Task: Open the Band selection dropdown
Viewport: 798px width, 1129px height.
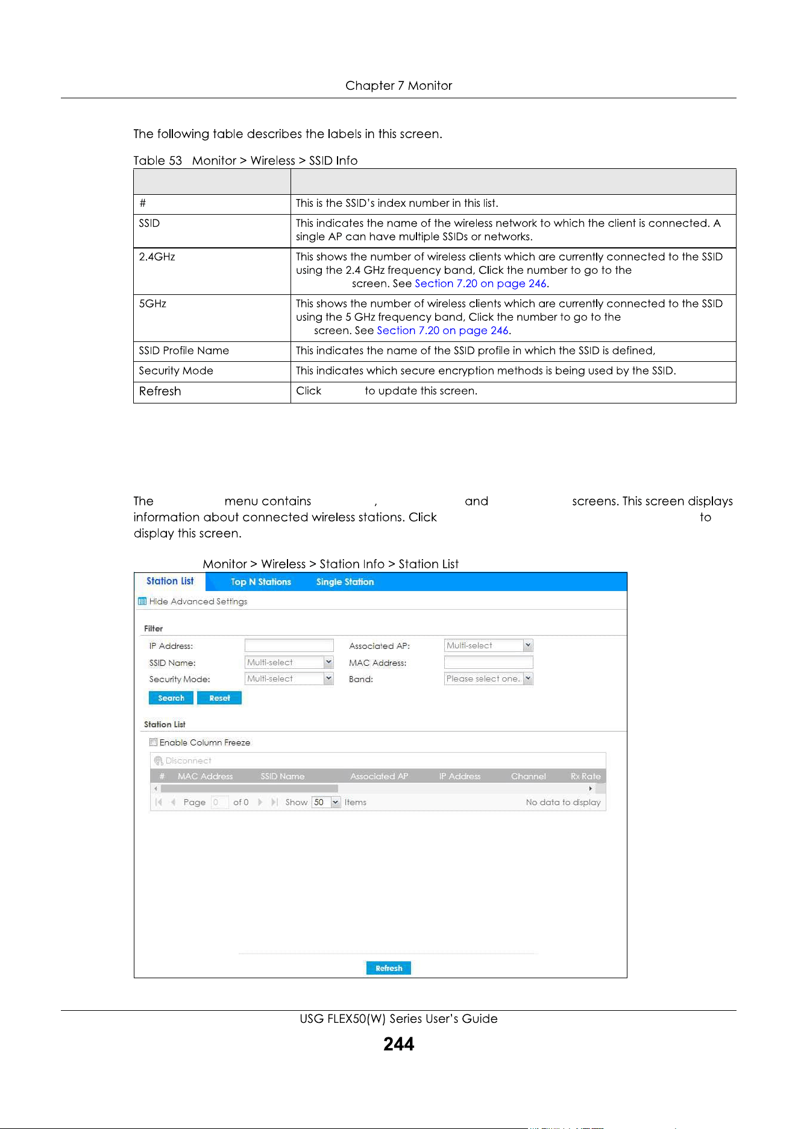Action: 489,678
